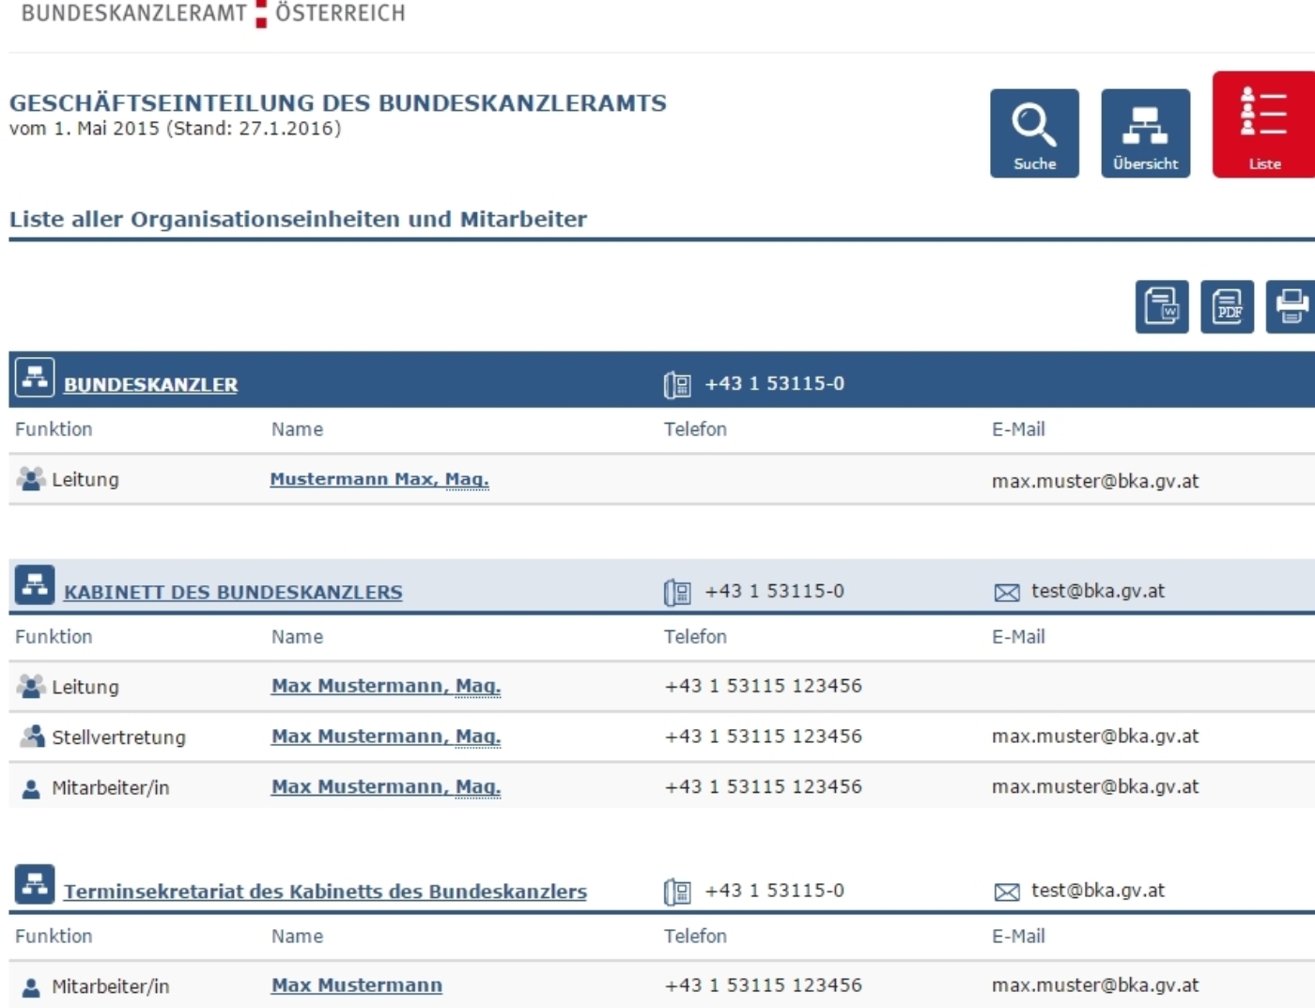Open Terminsekretariat des Kabinetts des Bundeskanzlers link

325,891
